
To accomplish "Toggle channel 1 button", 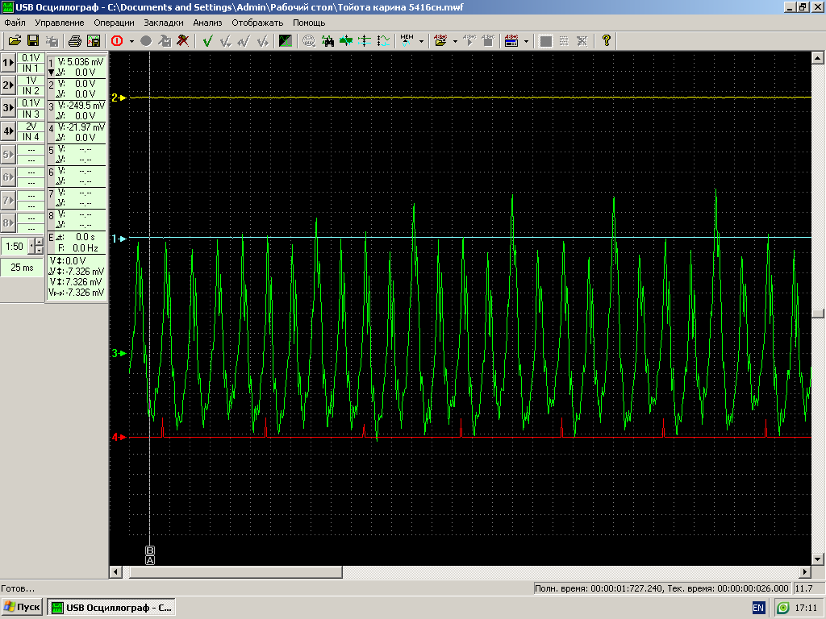I will click(x=8, y=63).
